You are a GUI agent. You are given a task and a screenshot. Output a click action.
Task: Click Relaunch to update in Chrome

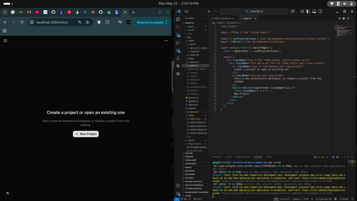(x=151, y=22)
